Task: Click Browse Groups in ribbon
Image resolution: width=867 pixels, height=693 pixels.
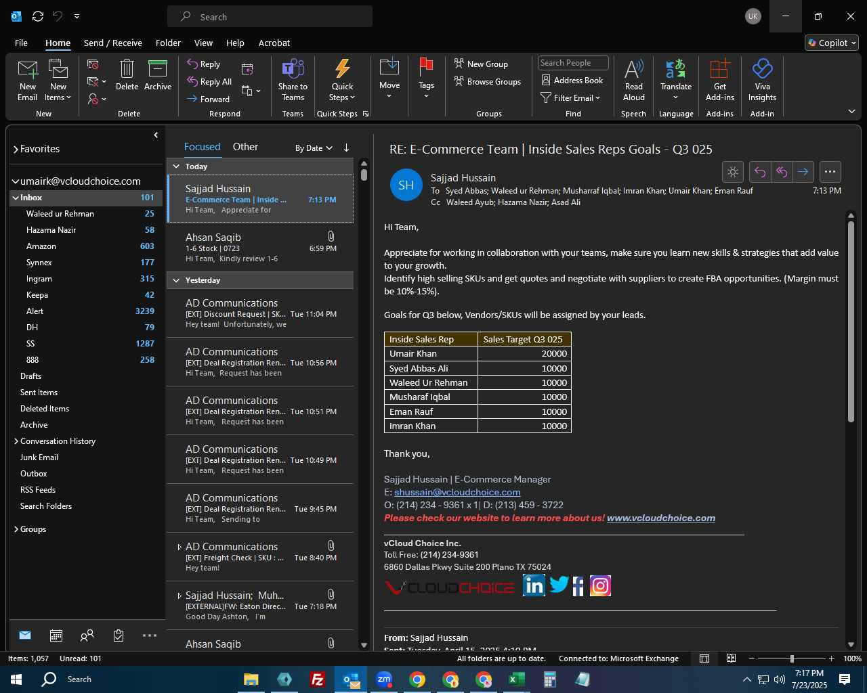Action: 488,82
